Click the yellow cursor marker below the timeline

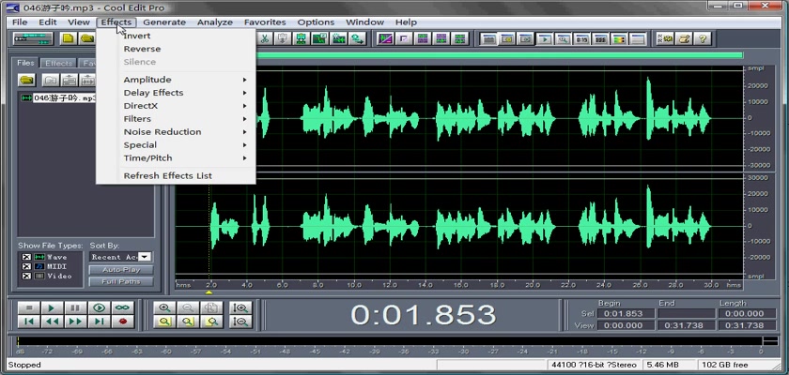tap(209, 292)
